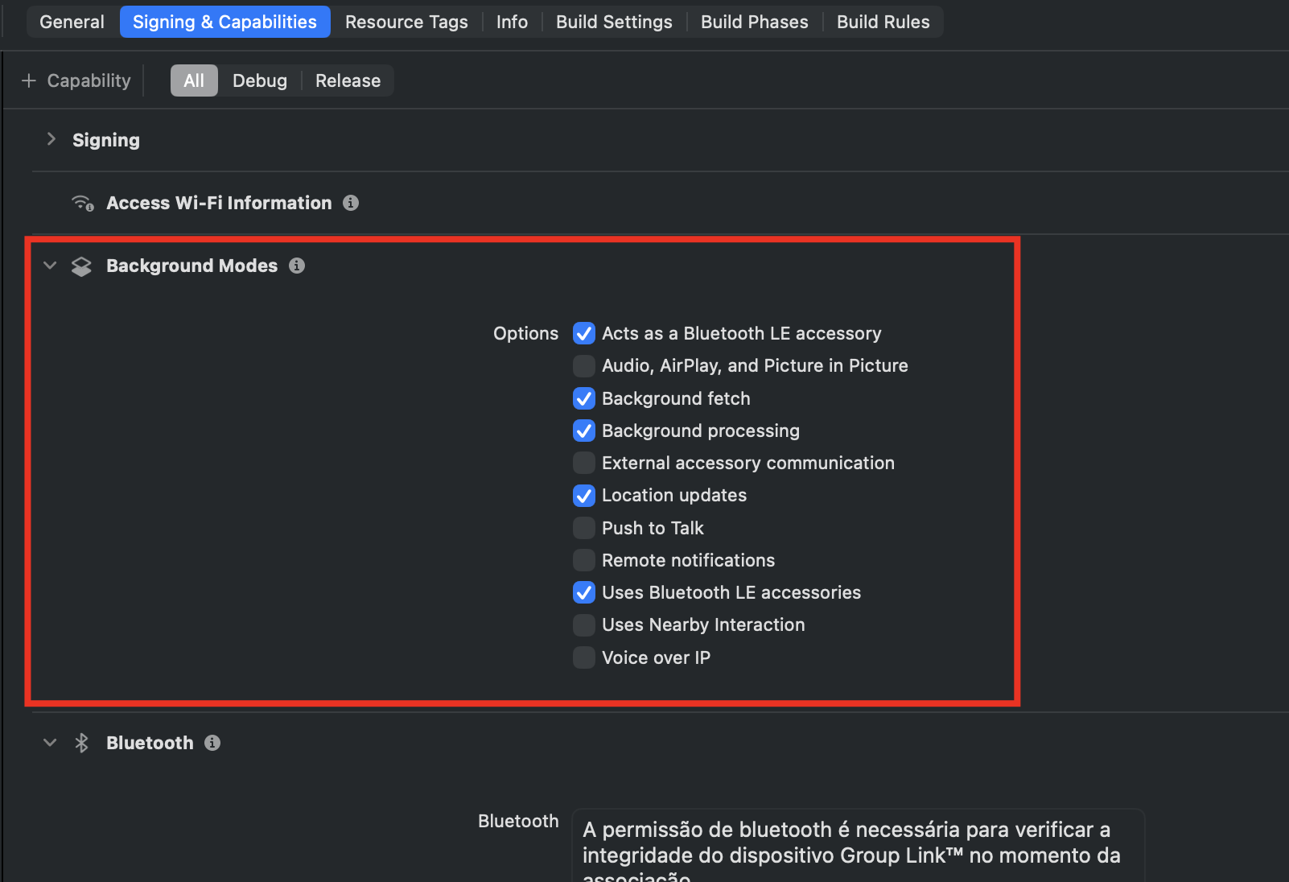This screenshot has width=1289, height=882.
Task: Enable Audio, AirPlay, and Picture in Picture
Action: [x=584, y=366]
